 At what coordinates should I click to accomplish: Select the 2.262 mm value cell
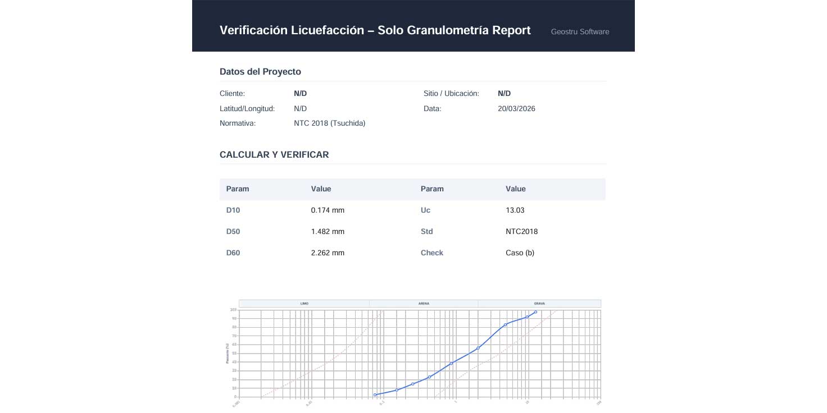[328, 253]
